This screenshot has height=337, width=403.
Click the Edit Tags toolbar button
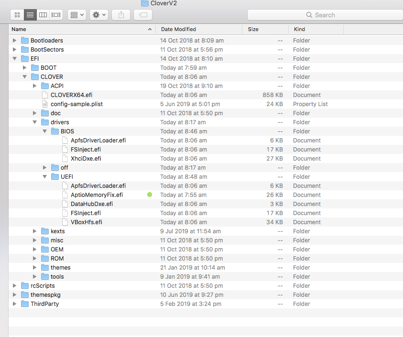pyautogui.click(x=143, y=15)
